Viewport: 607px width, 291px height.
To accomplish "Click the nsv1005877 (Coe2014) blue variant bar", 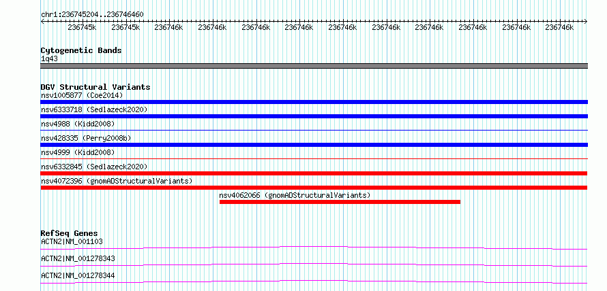I will point(314,102).
